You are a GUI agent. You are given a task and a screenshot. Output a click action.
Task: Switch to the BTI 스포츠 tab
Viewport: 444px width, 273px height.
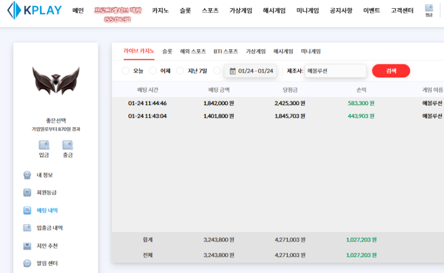(225, 51)
